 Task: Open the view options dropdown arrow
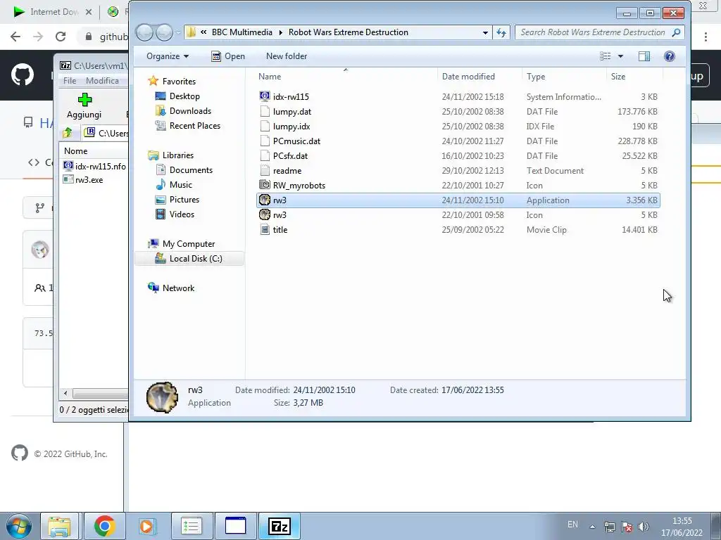point(620,56)
